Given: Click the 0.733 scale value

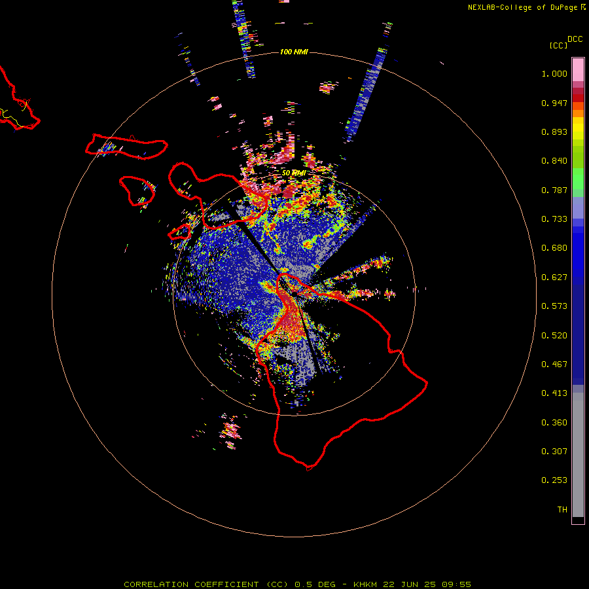Looking at the screenshot, I should point(554,219).
